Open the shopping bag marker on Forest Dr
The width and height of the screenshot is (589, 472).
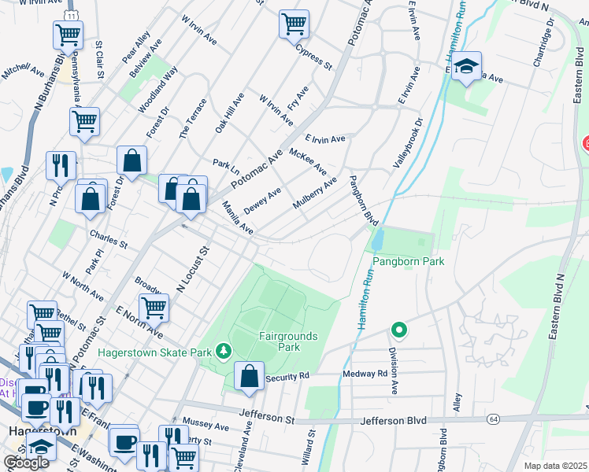pos(132,160)
